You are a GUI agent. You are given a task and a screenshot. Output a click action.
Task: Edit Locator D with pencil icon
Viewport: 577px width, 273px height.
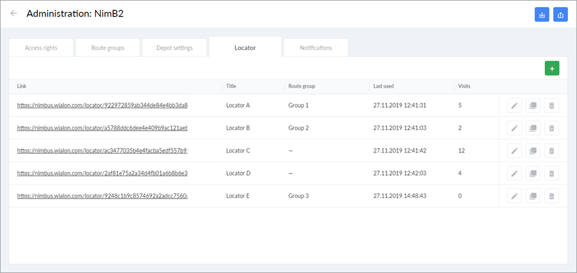click(514, 173)
